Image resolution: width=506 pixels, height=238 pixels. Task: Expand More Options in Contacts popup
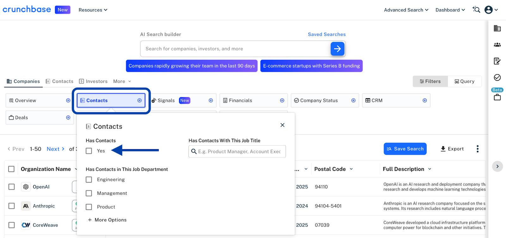tap(107, 220)
